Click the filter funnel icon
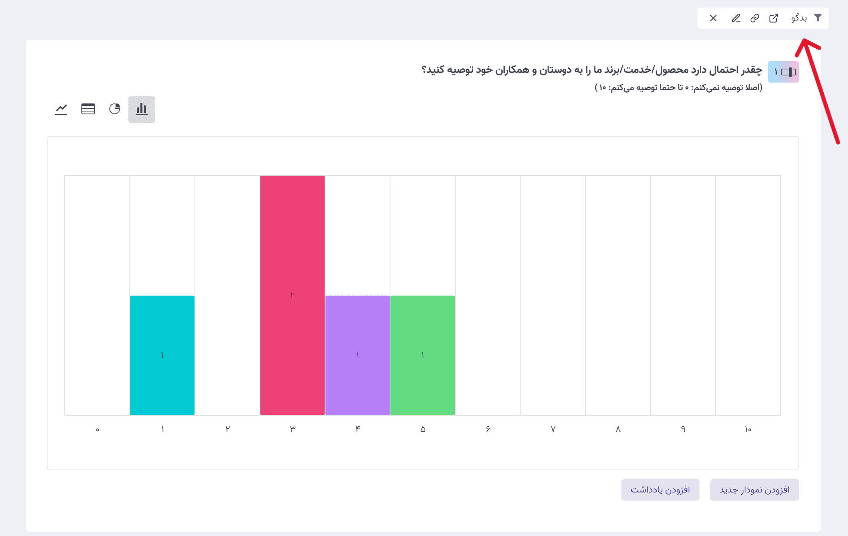Image resolution: width=848 pixels, height=536 pixels. (818, 18)
